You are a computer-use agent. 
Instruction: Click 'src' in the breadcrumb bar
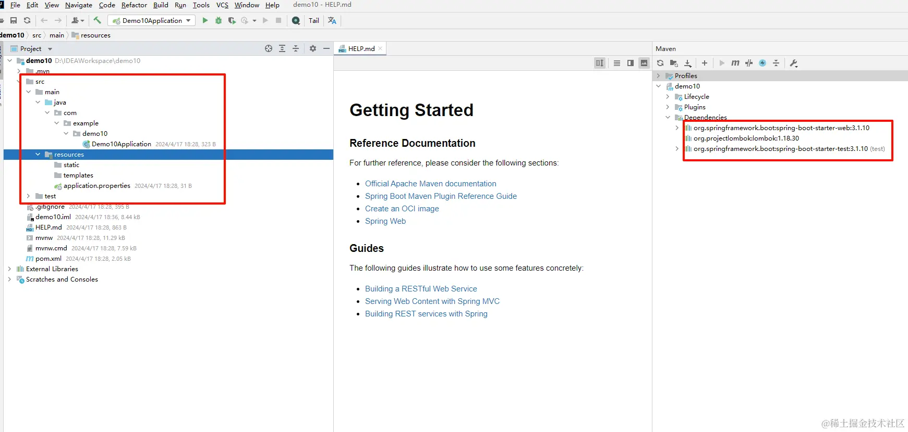[37, 35]
